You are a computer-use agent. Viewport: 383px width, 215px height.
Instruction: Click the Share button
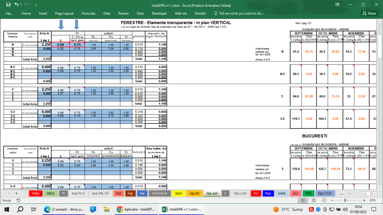coord(369,13)
